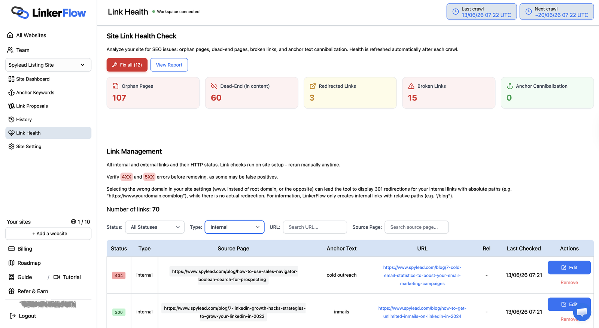Viewport: 599px width, 328px height.
Task: Click the Logout arrow icon
Action: tap(13, 316)
